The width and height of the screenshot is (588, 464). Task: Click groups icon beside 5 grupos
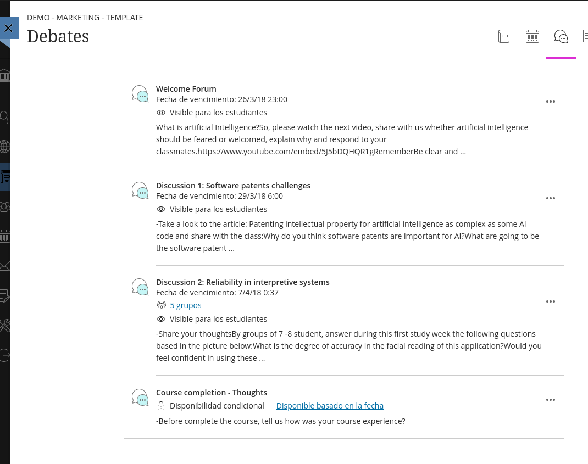coord(161,306)
